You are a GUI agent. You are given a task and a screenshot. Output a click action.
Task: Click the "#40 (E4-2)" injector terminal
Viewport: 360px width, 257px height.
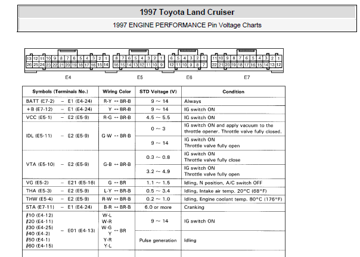[38, 234]
